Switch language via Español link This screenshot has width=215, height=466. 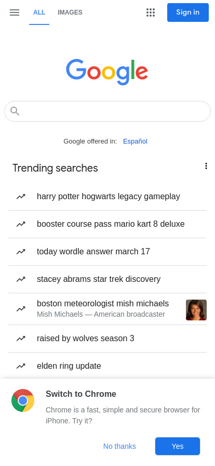tap(135, 141)
